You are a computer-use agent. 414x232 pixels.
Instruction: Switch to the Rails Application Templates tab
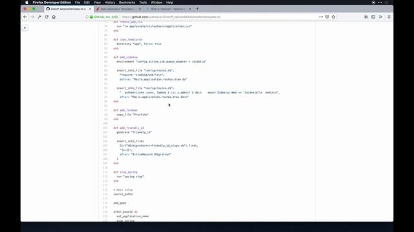(x=118, y=8)
